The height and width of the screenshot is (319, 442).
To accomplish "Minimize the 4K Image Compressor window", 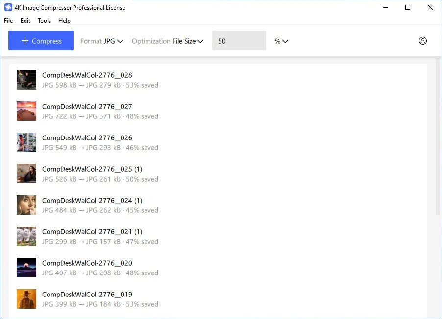I will coord(386,8).
